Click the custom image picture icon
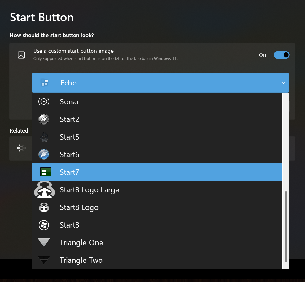The height and width of the screenshot is (282, 305). click(21, 55)
